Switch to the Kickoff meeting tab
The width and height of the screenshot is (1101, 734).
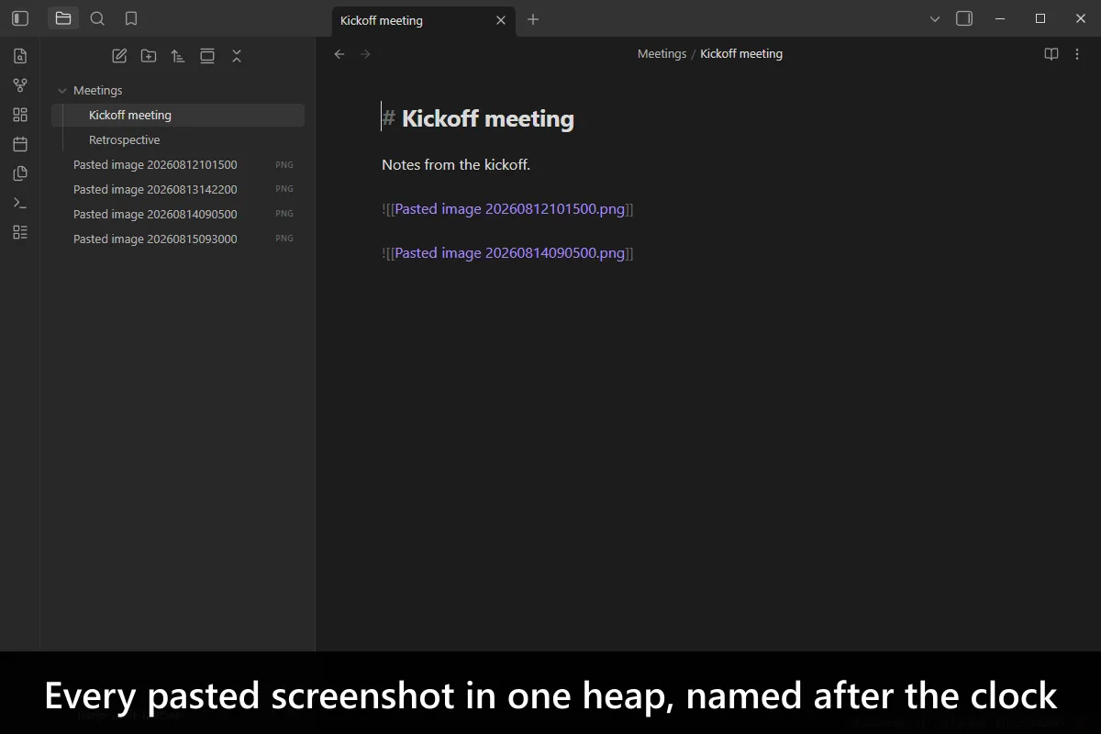click(423, 20)
